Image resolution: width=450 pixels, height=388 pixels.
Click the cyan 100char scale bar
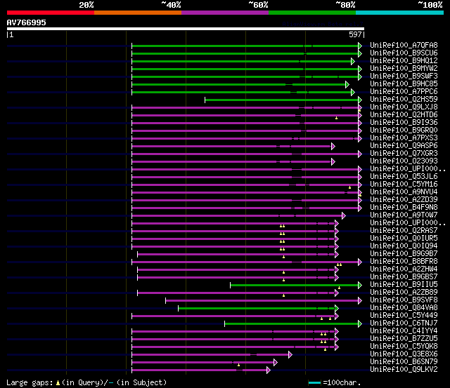pos(314,382)
